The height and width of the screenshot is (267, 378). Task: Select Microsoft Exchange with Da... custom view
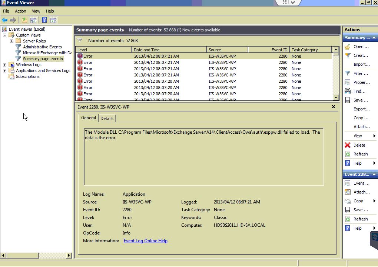coord(47,53)
